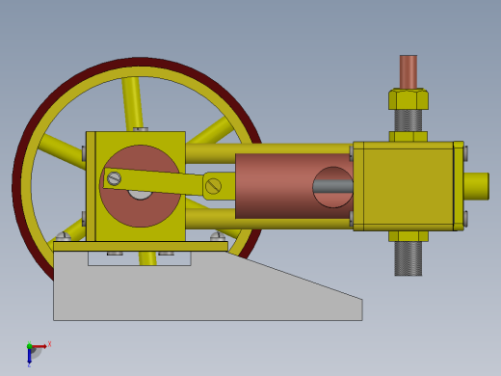501x376 pixels.
Task: Click the slotted screw at crosshead pivot
Action: point(213,186)
